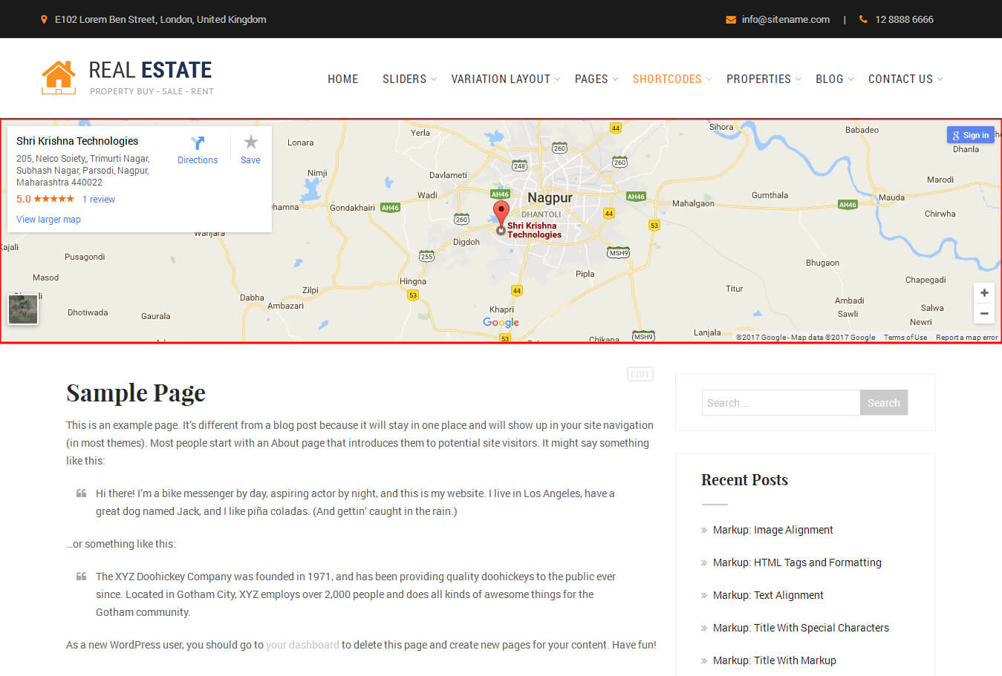Viewport: 1002px width, 676px height.
Task: Click the location pin icon in top bar
Action: click(44, 19)
